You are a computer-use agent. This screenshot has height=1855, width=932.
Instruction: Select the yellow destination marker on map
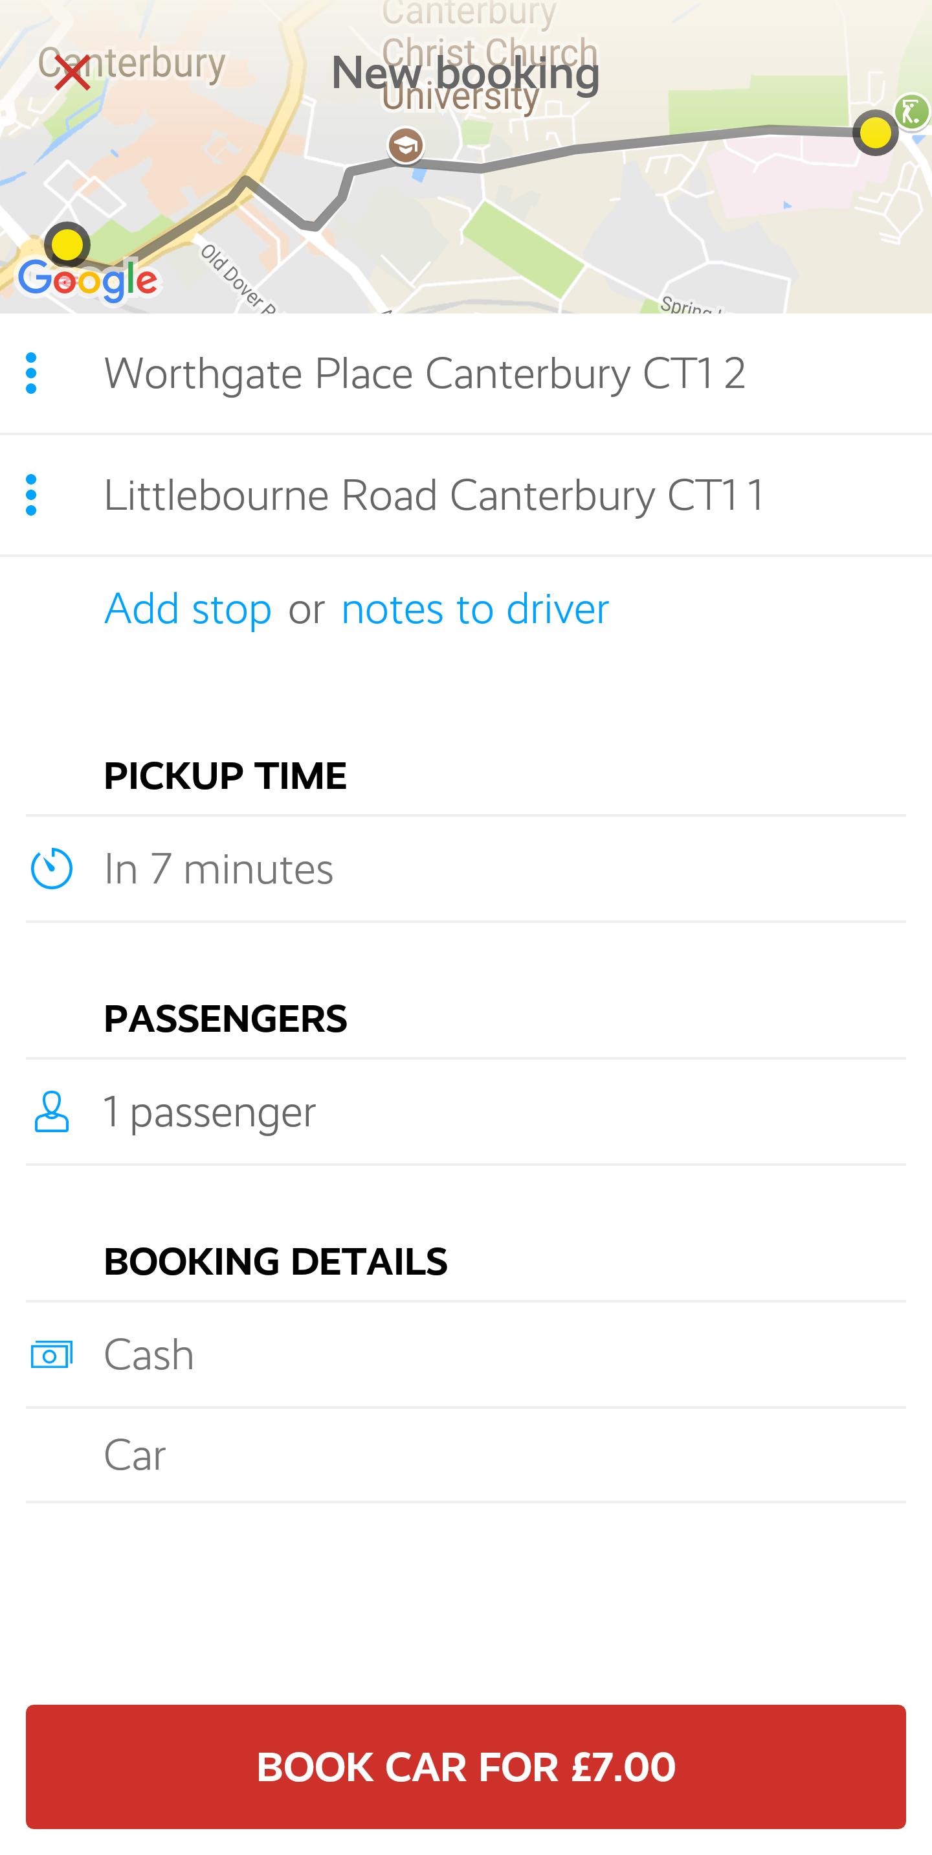pos(875,133)
